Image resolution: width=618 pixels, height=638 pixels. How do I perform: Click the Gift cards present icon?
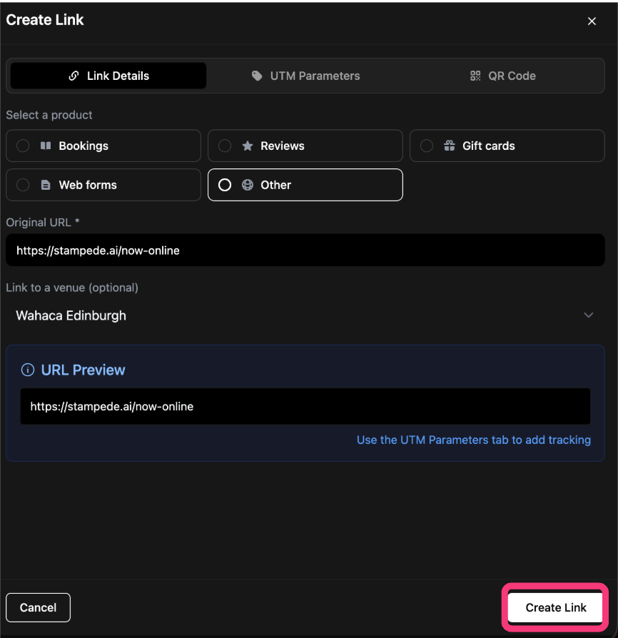450,146
